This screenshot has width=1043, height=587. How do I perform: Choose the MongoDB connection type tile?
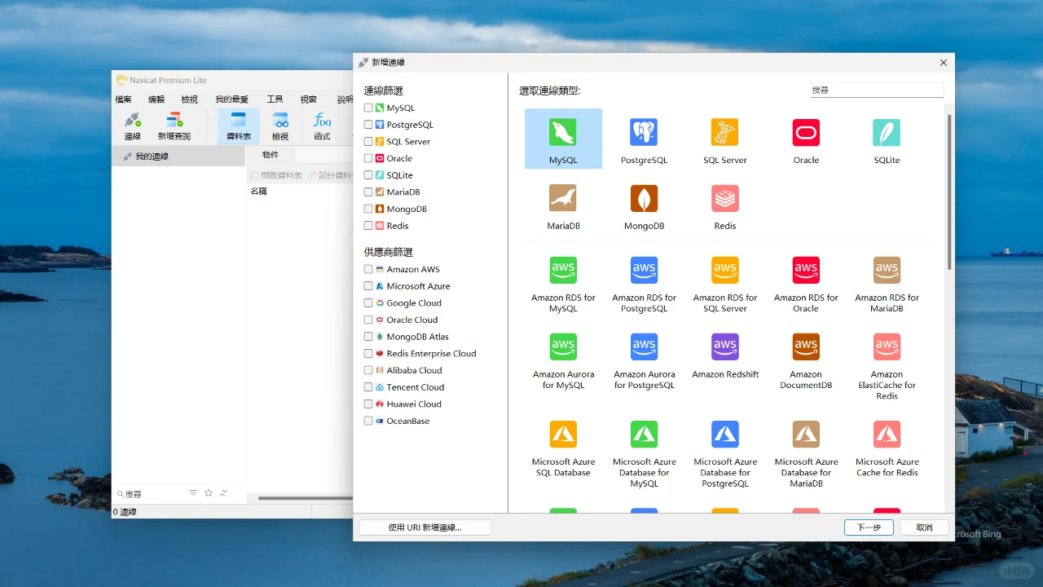pos(644,205)
